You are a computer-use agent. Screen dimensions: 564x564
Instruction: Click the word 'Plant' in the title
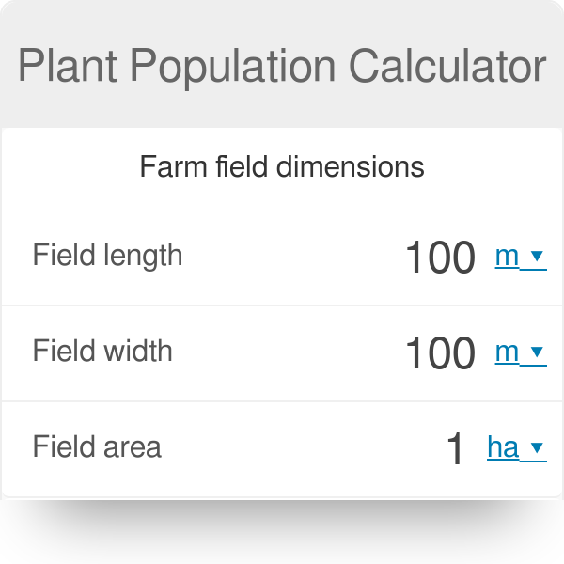(x=68, y=66)
